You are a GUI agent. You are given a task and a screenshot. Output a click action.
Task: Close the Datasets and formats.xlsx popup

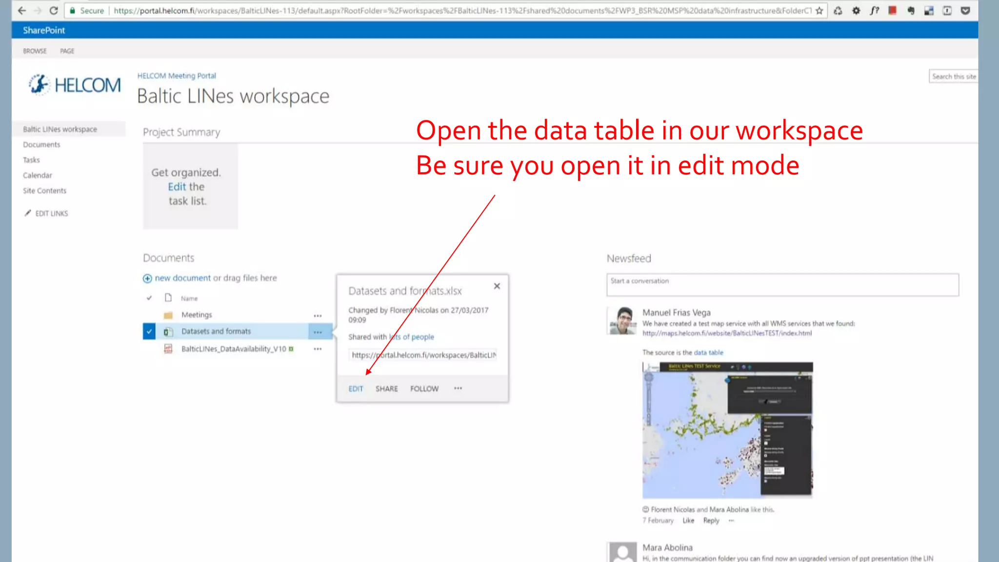pos(497,286)
